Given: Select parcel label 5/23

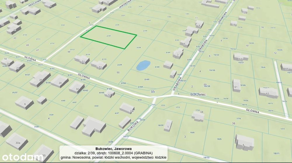Looking at the screenshot, I should pos(15,92).
